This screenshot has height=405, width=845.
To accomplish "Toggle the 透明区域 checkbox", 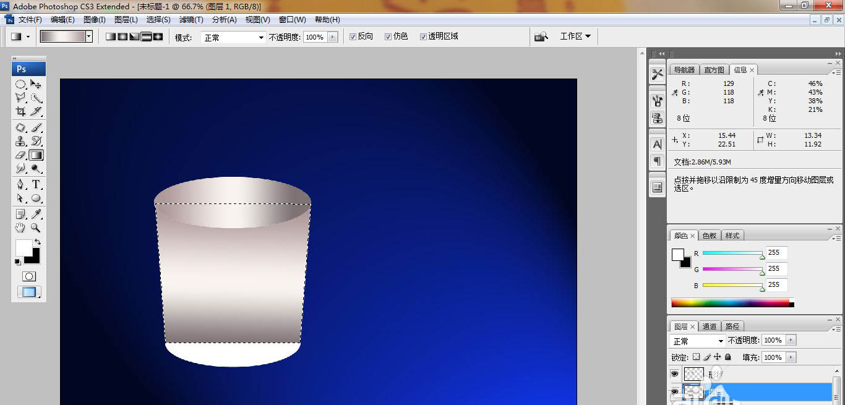I will click(x=423, y=36).
